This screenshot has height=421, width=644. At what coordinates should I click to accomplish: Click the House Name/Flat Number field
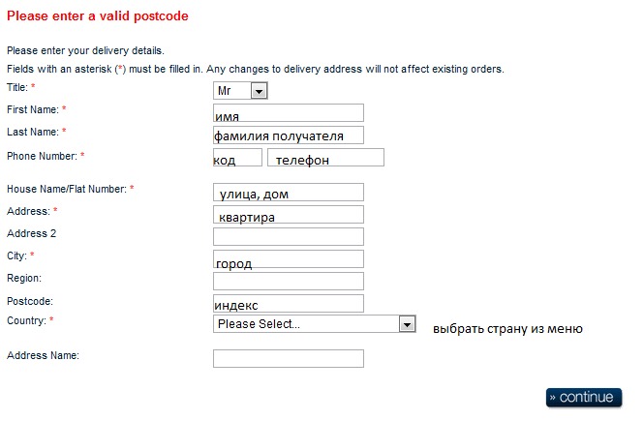click(289, 192)
